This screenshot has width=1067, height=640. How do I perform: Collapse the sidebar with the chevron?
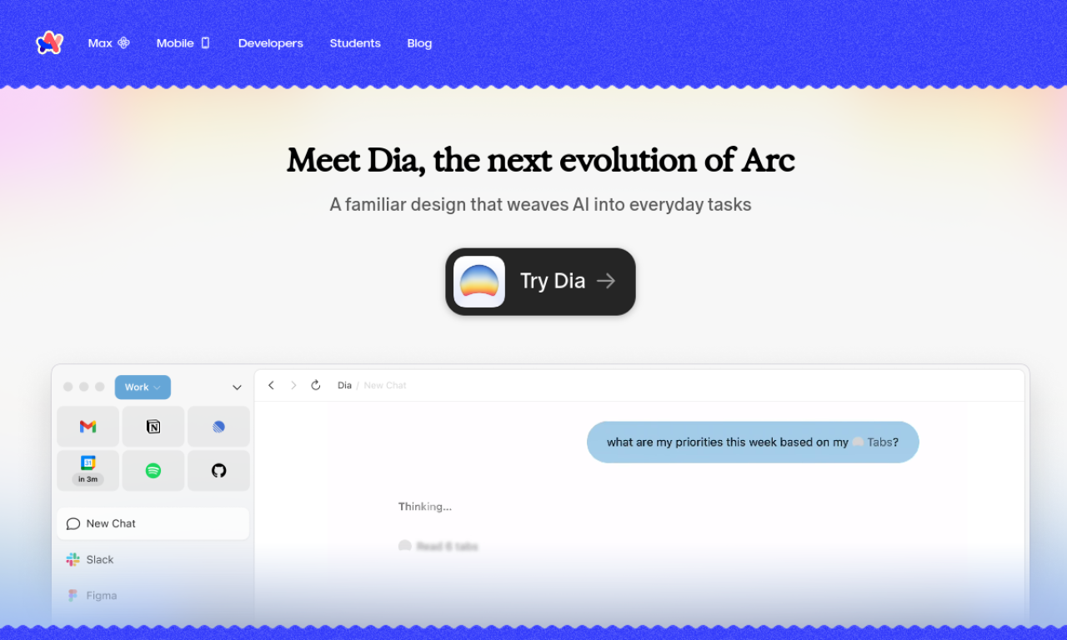[237, 387]
